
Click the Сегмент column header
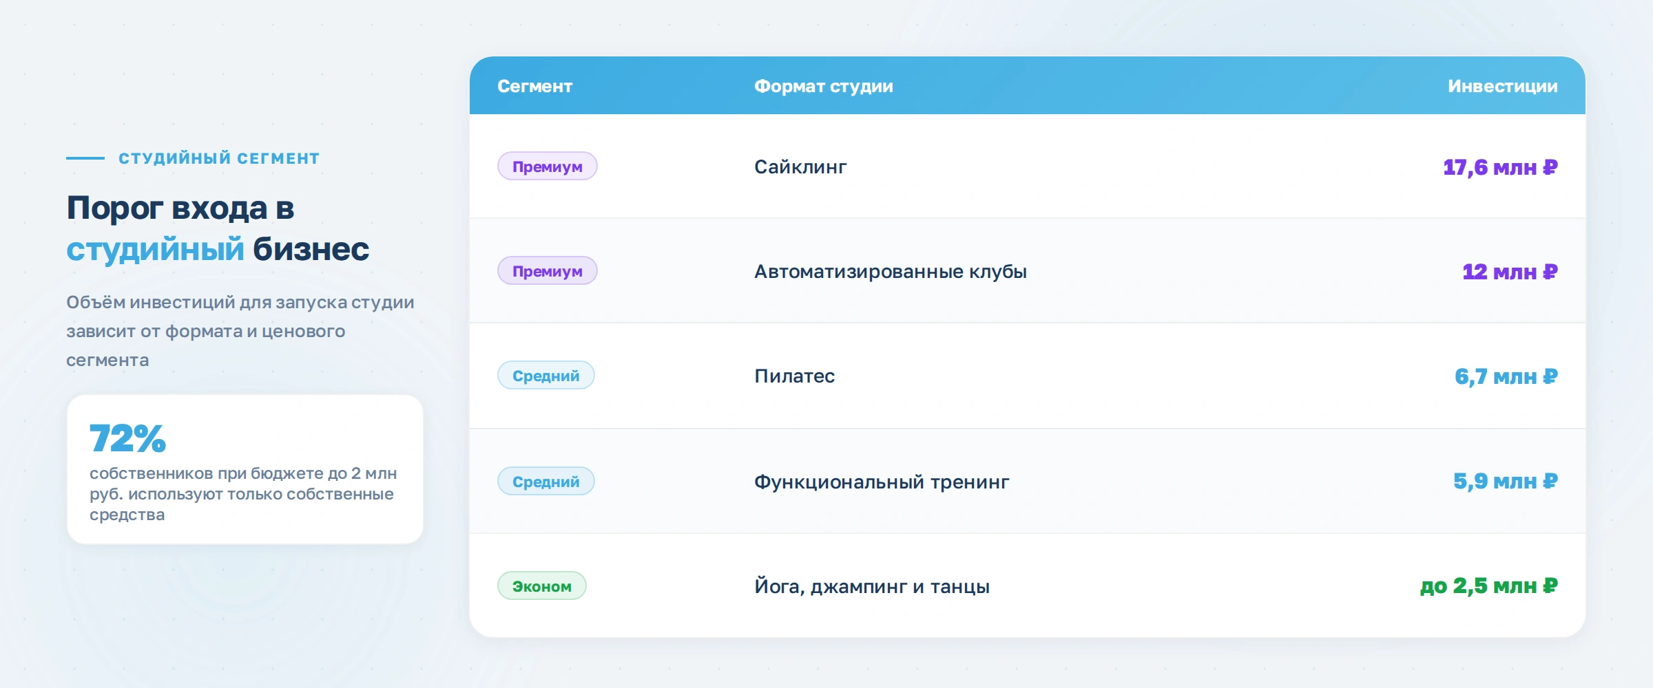pos(534,86)
